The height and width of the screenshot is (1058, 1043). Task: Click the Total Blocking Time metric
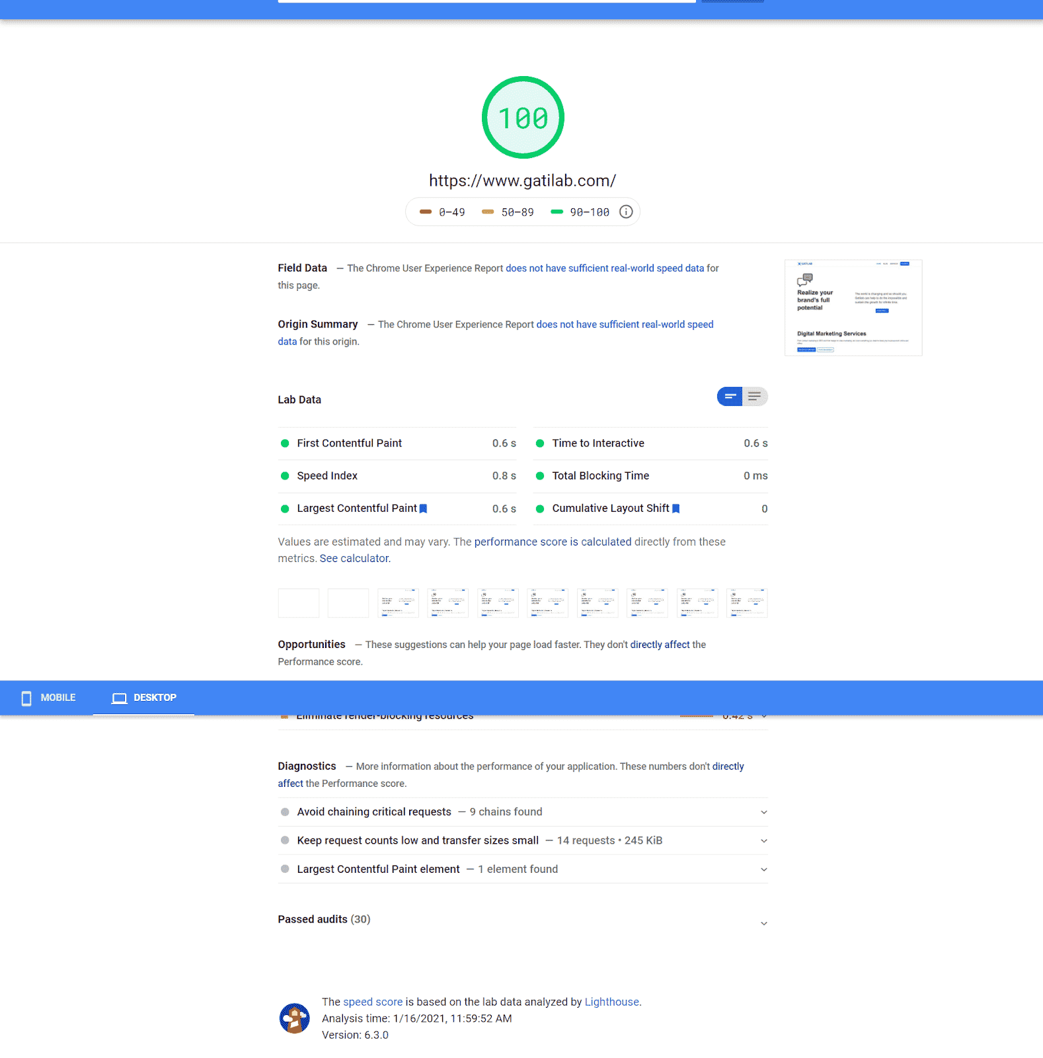pyautogui.click(x=650, y=476)
